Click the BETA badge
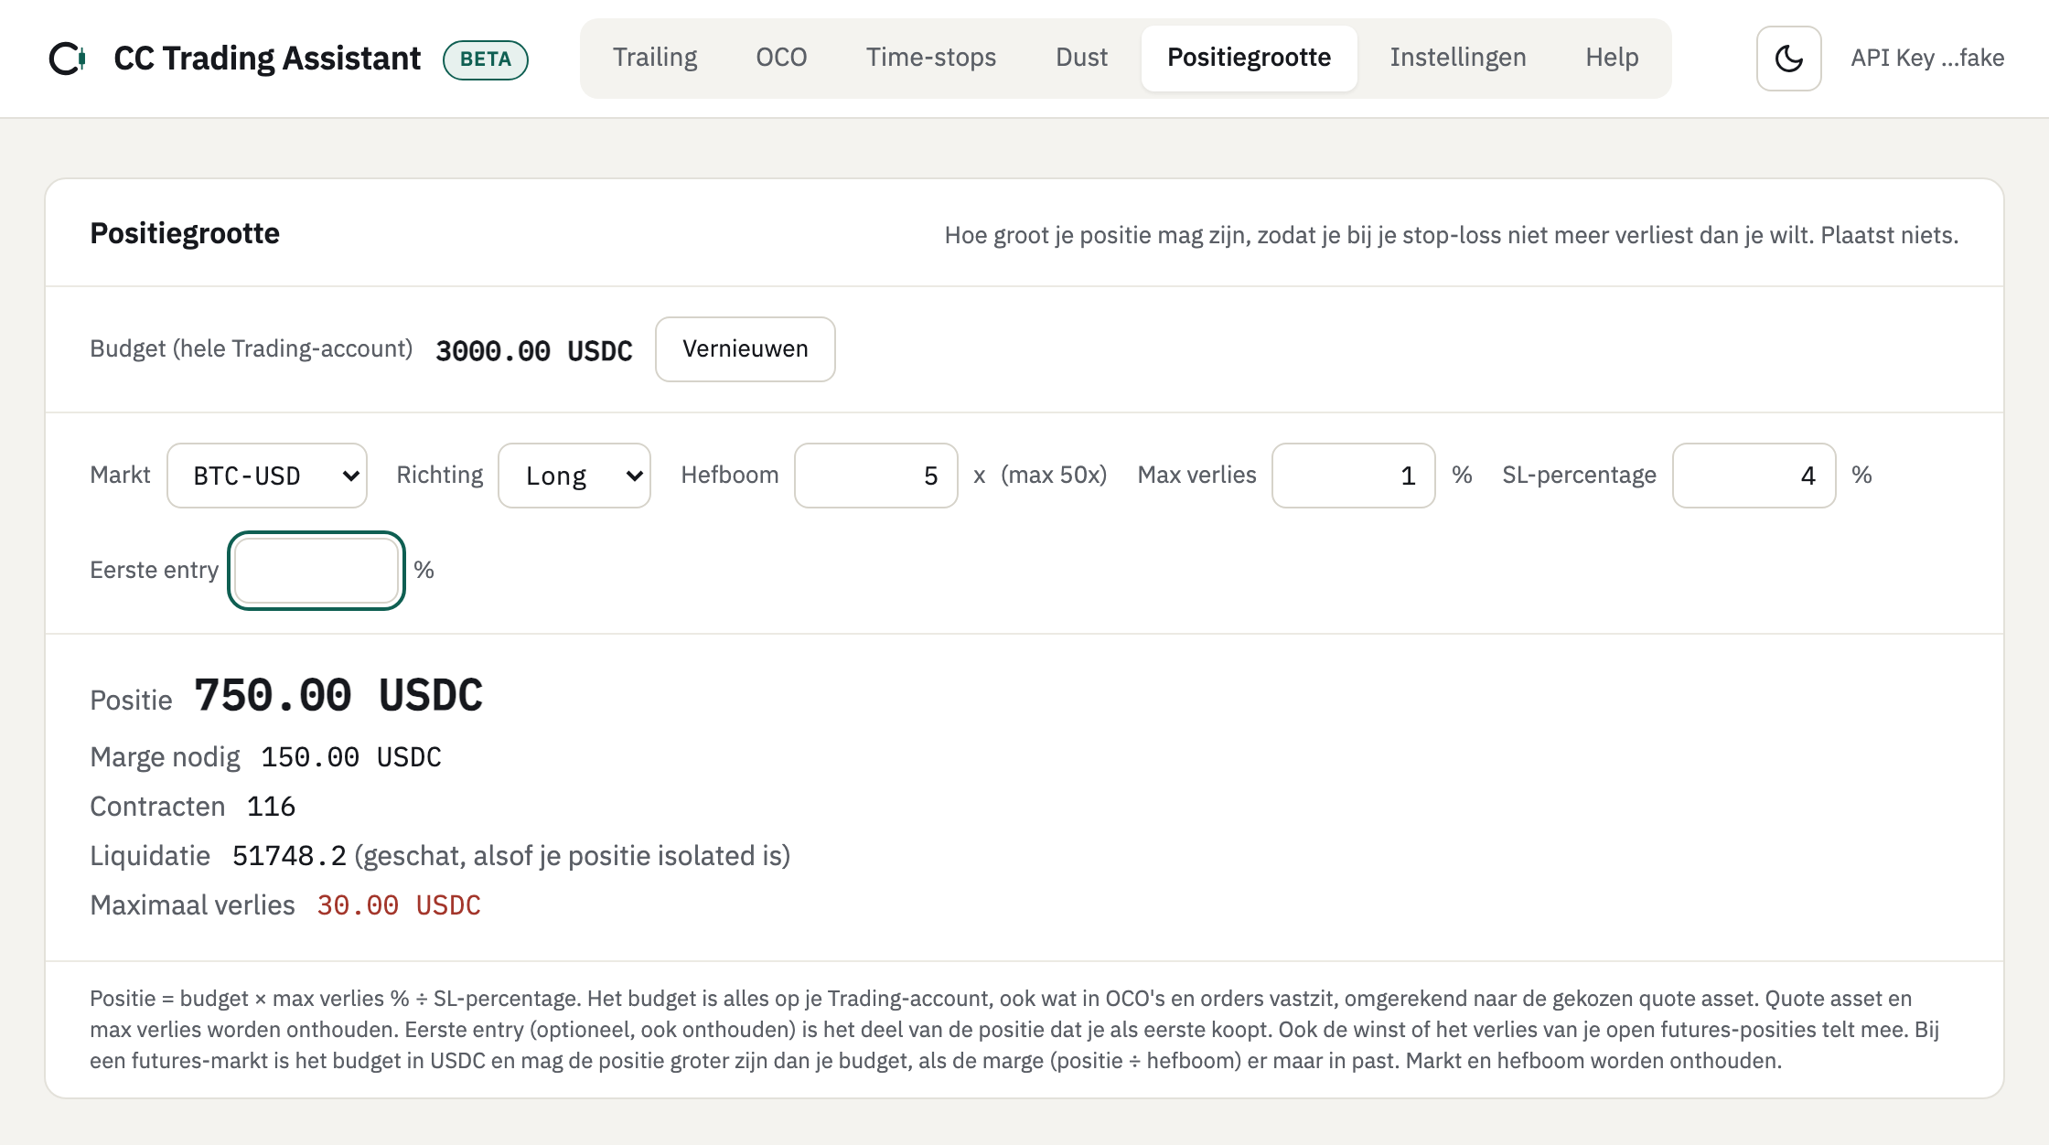 click(486, 59)
